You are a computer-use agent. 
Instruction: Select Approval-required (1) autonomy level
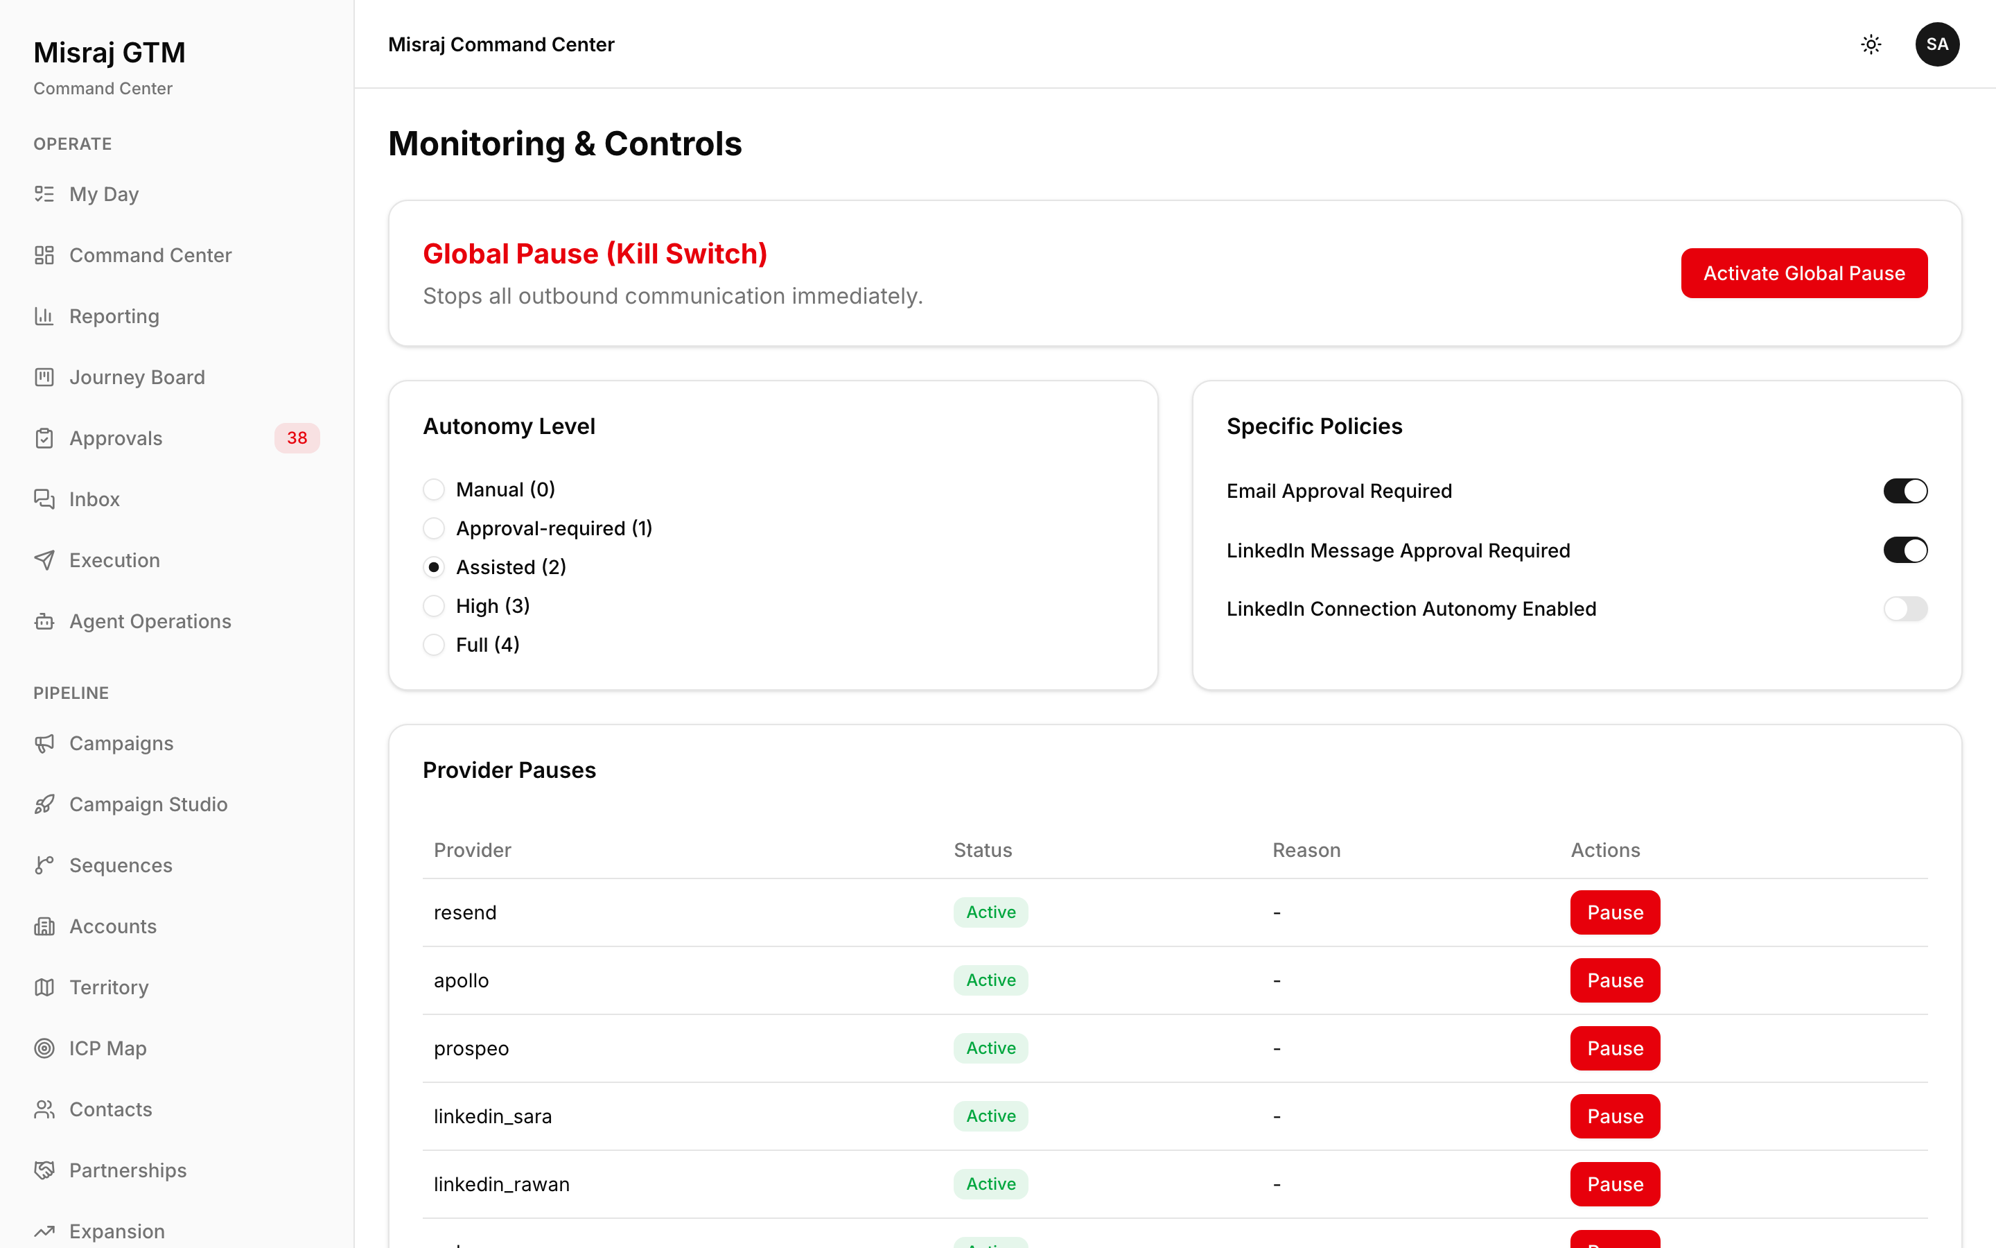[434, 528]
